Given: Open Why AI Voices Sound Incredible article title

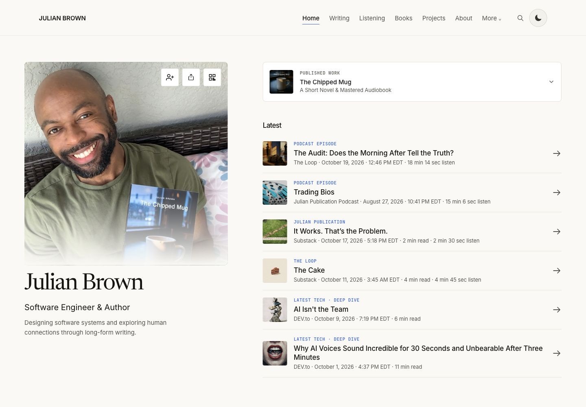Looking at the screenshot, I should [418, 353].
